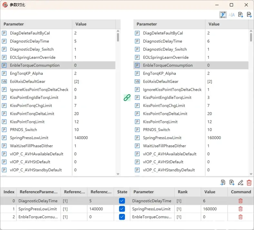Click the red trash icon above mapping table
Screen dimensions: 254x230
coord(249,183)
